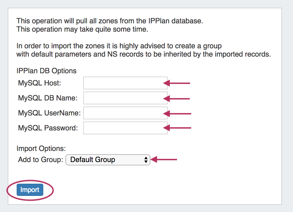
Task: Click the "may take quite some time" text line
Action: pyautogui.click(x=82, y=29)
